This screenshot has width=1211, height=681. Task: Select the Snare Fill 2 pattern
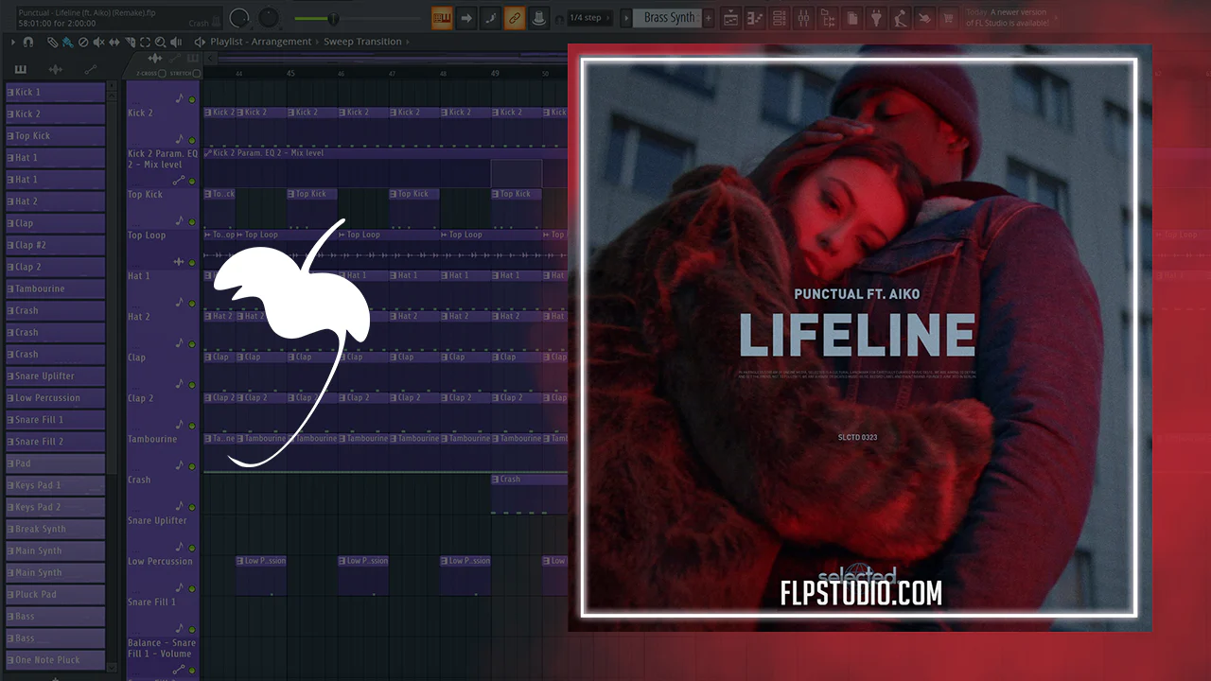pos(55,442)
